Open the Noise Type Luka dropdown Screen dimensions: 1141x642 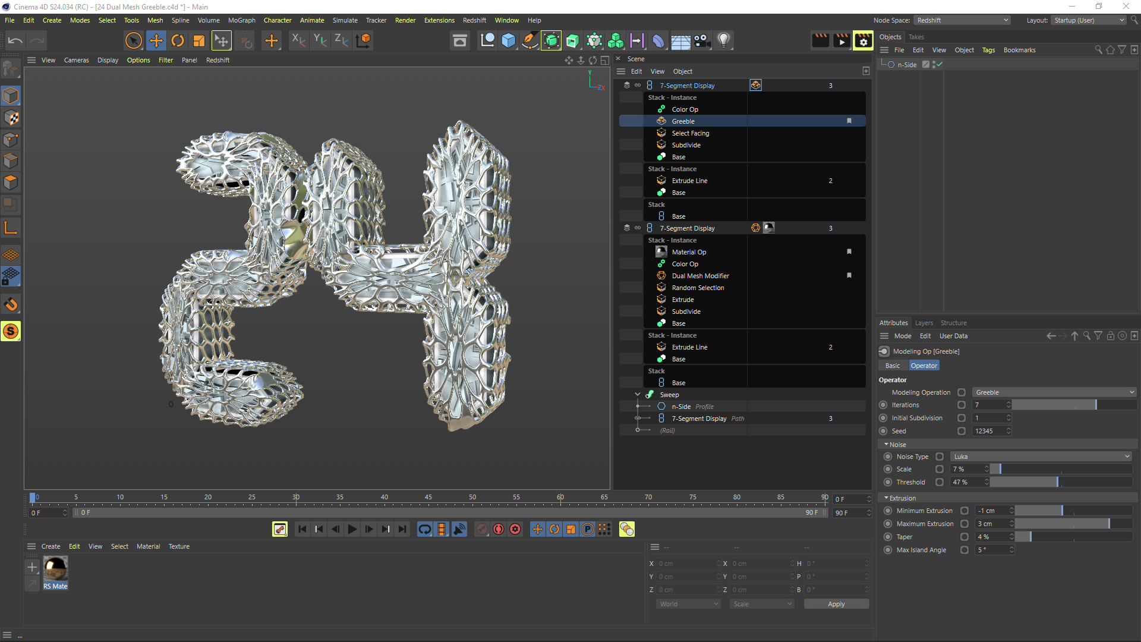[1041, 457]
